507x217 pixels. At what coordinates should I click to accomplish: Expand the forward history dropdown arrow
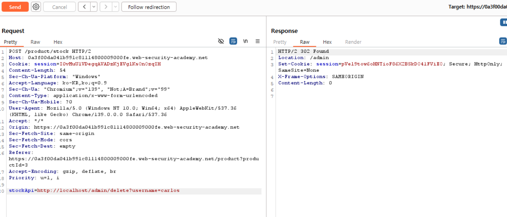tap(115, 7)
